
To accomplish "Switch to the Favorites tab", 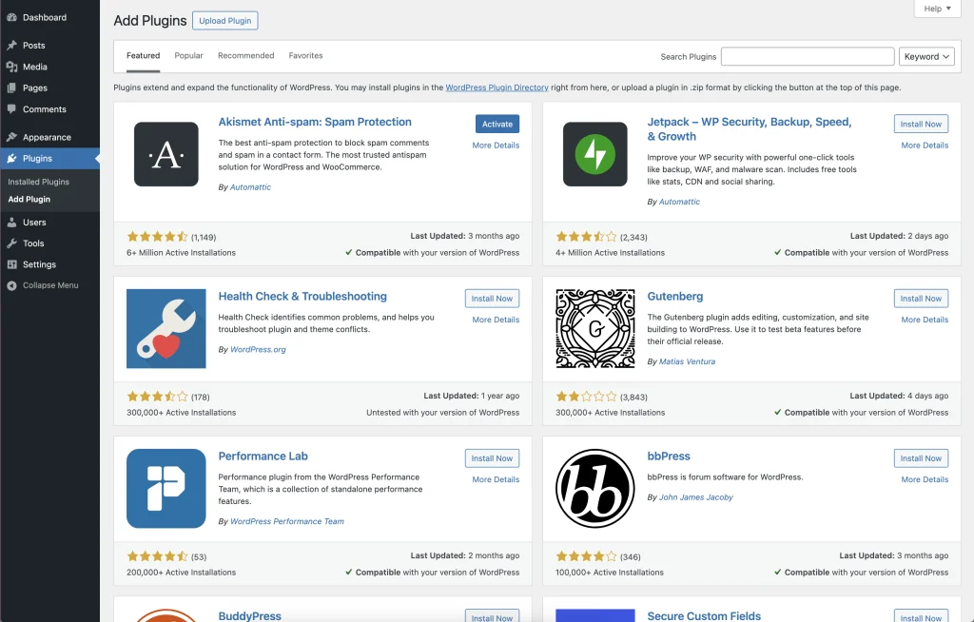I will point(305,55).
